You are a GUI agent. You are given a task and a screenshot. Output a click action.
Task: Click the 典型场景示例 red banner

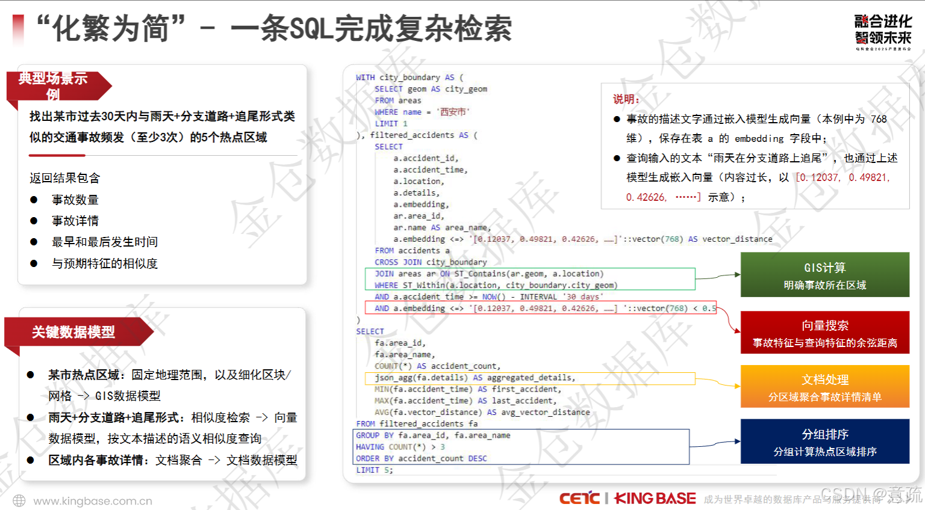tap(58, 86)
